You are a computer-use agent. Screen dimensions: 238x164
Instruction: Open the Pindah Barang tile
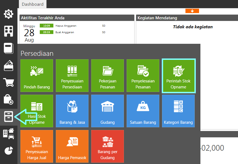click(37, 76)
